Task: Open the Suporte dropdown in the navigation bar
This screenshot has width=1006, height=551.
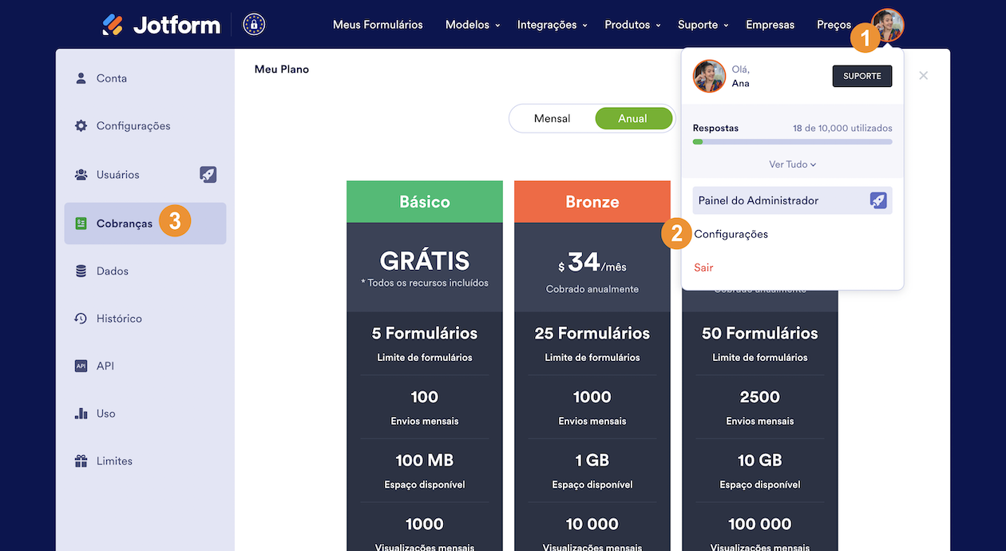Action: coord(703,25)
